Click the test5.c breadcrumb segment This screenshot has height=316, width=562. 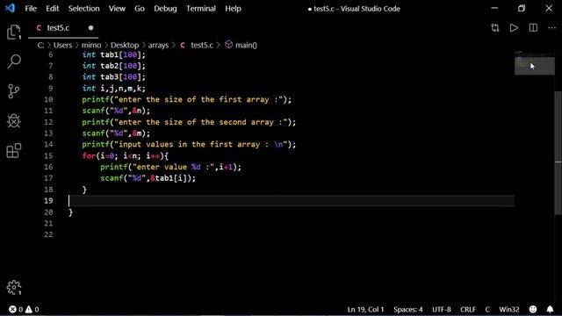pos(202,45)
